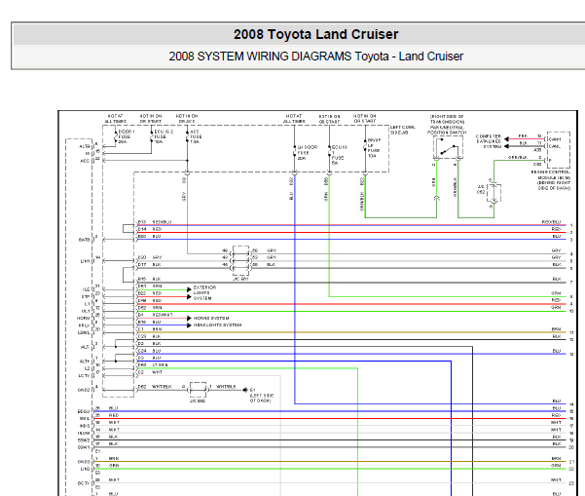585x496 pixels.
Task: Click the CANL terminal label
Action: tap(554, 146)
